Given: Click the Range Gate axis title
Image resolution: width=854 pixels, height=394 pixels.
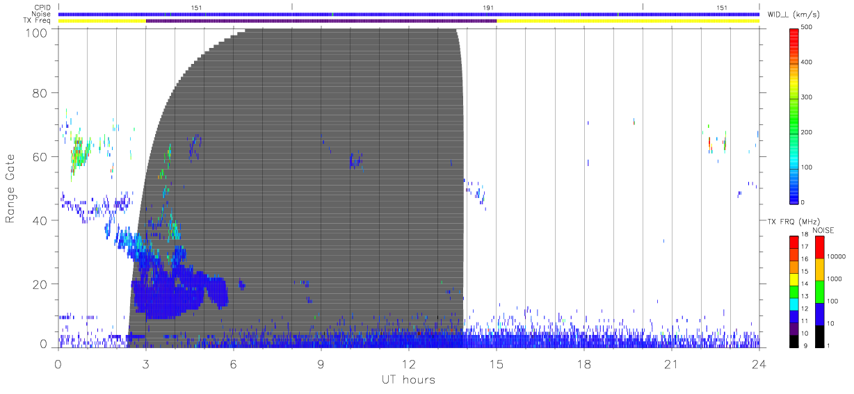Looking at the screenshot, I should click(x=11, y=188).
